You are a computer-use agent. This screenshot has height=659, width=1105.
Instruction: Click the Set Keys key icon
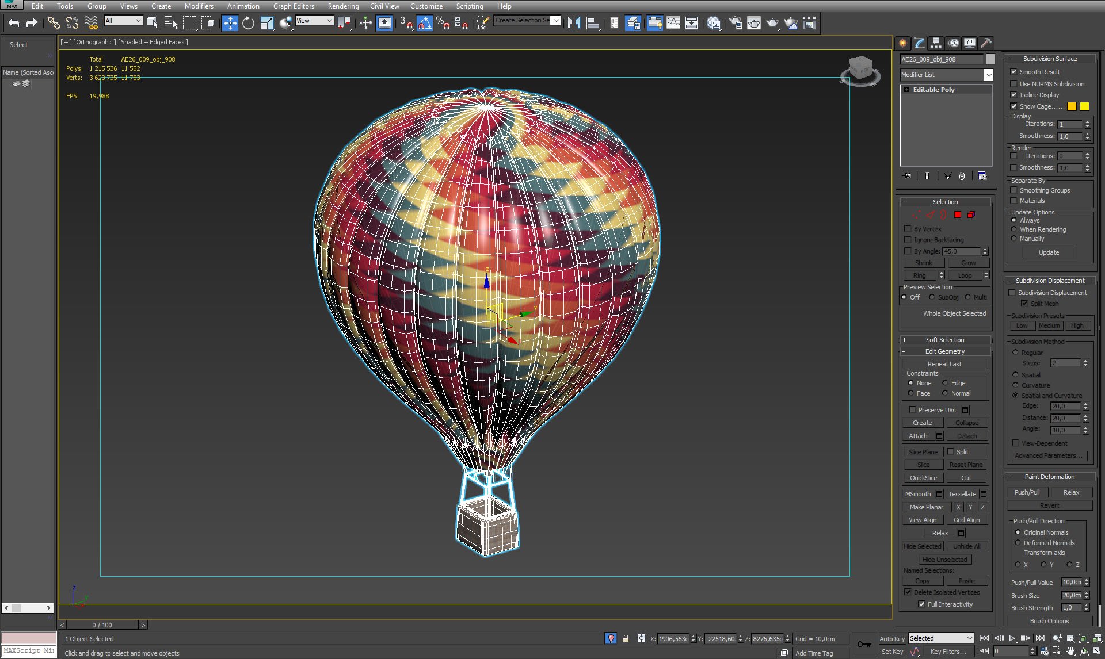[x=864, y=645]
